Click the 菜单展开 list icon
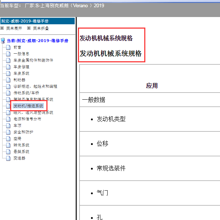Image resolution: width=220 pixels, height=220 pixels. click(x=2, y=28)
